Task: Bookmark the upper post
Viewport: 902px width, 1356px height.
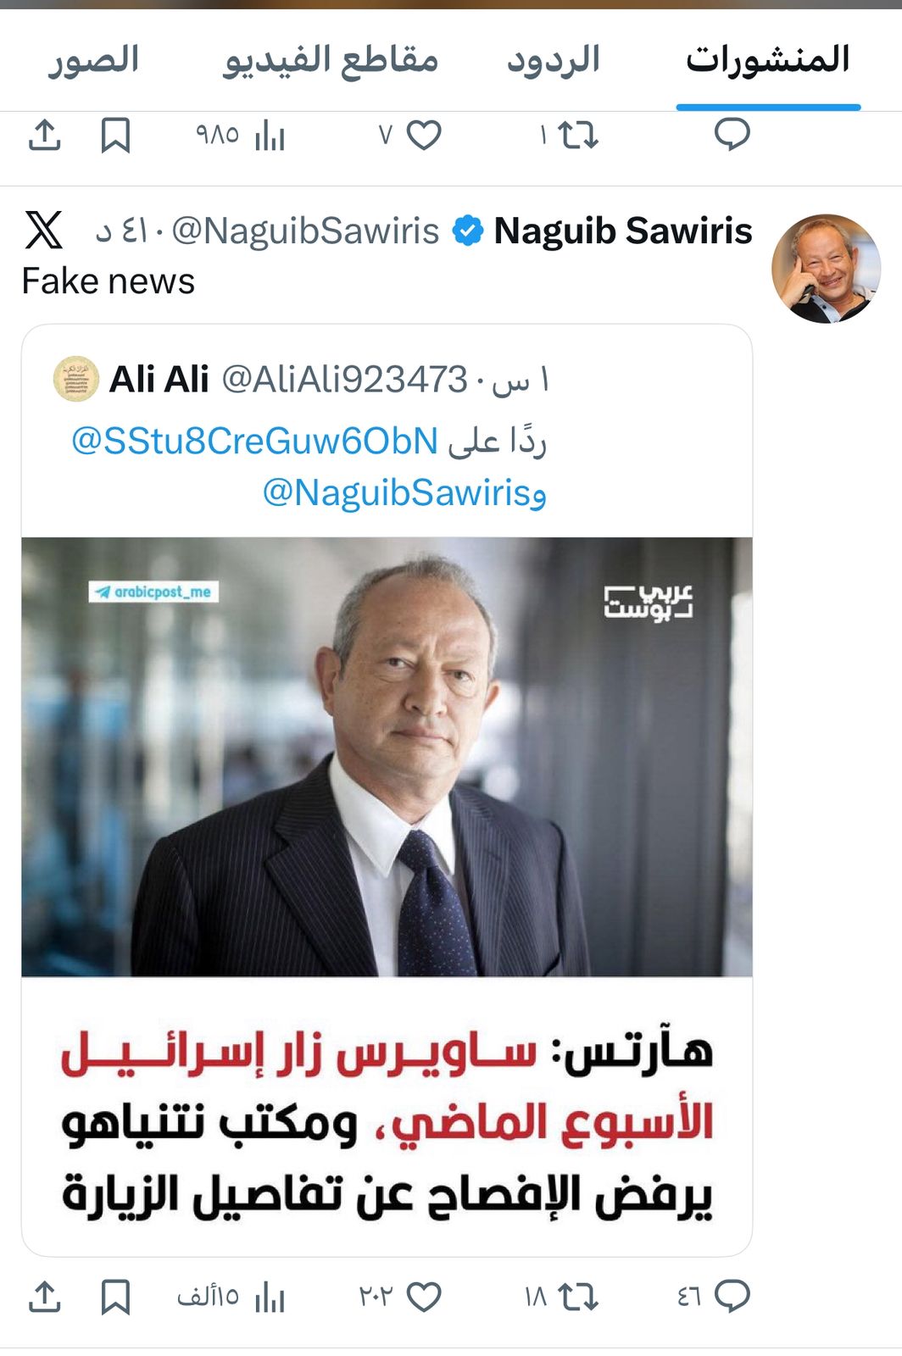Action: (115, 136)
